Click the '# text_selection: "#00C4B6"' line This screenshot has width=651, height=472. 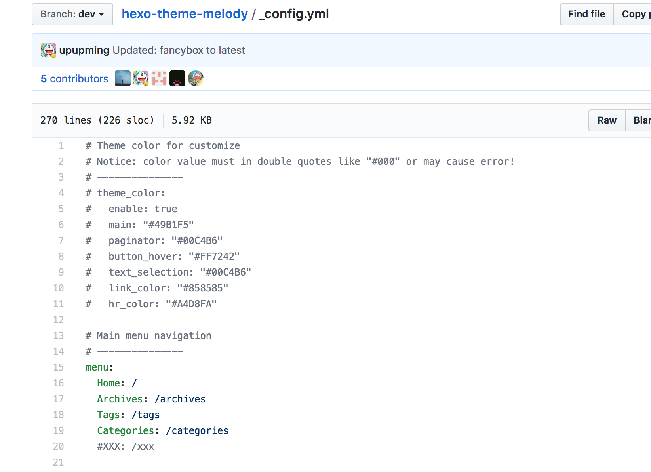(168, 272)
